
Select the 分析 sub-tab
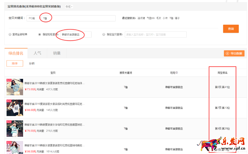pyautogui.click(x=32, y=63)
